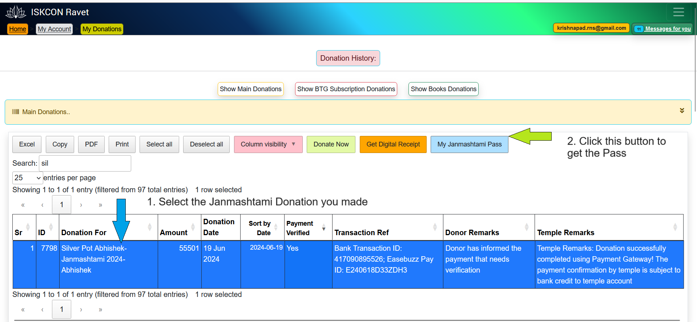
Task: Export table to Excel
Action: tap(27, 144)
